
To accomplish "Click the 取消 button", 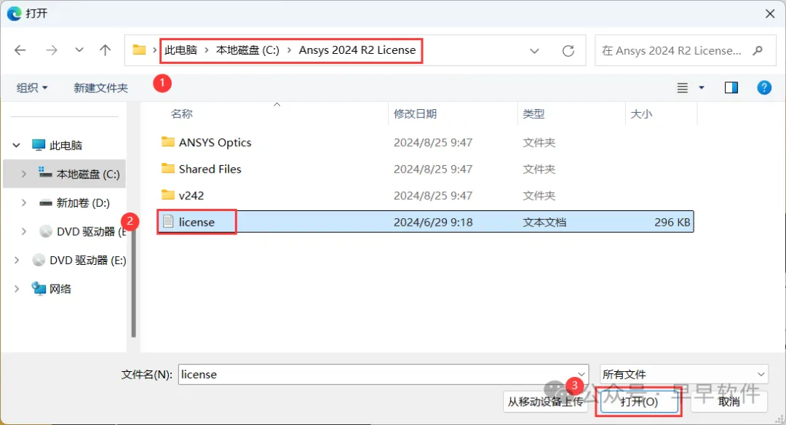I will pos(729,402).
